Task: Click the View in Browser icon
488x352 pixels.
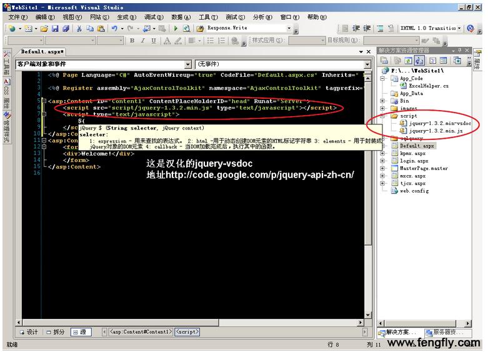Action: [x=186, y=29]
